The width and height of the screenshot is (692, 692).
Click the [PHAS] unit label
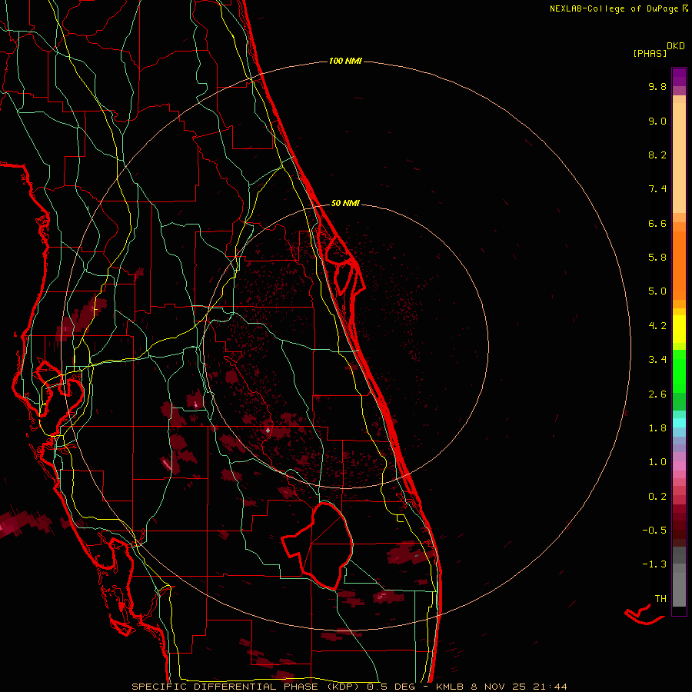point(649,53)
